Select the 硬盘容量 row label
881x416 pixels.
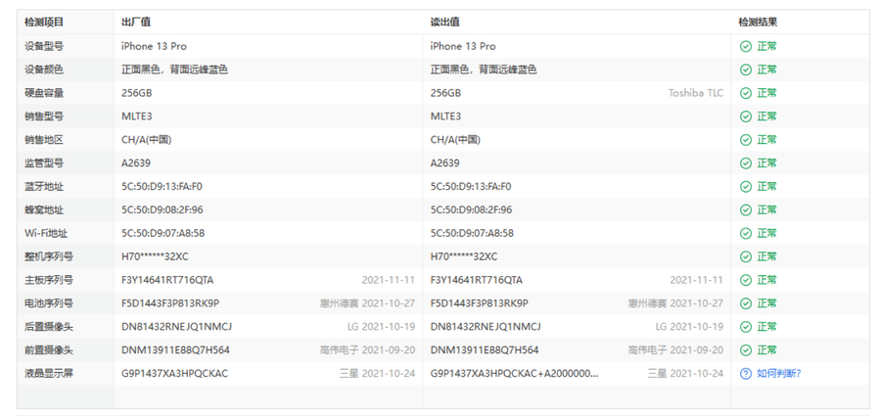(44, 93)
